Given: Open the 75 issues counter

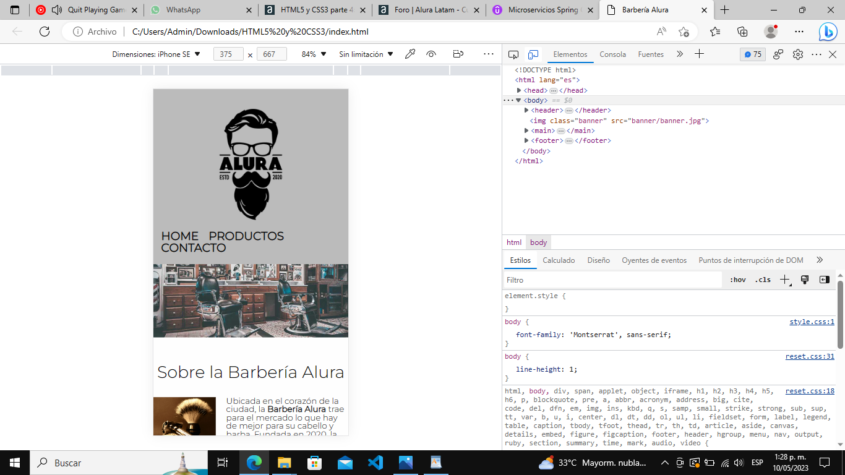Looking at the screenshot, I should click(x=753, y=54).
